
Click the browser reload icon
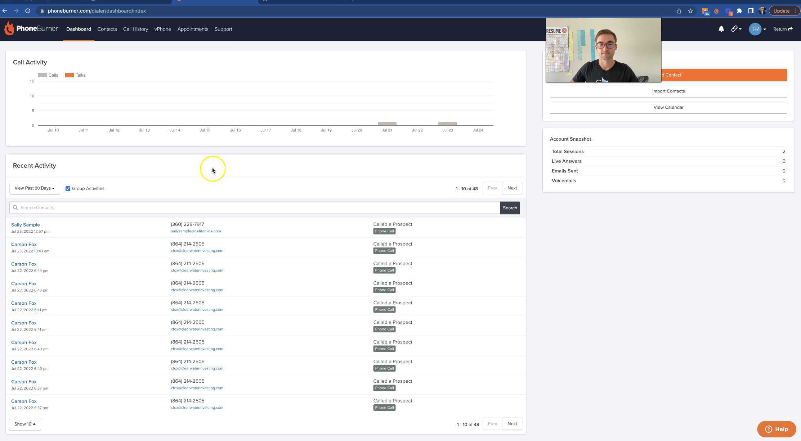[28, 11]
